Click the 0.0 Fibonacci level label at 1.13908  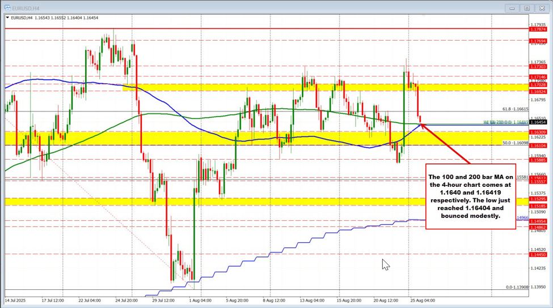click(517, 287)
